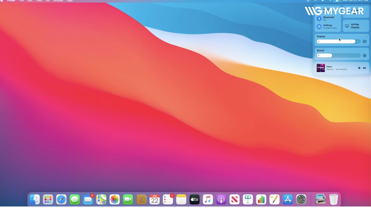Image resolution: width=371 pixels, height=208 pixels.
Task: Open the Photos app in the Dock
Action: tap(115, 200)
